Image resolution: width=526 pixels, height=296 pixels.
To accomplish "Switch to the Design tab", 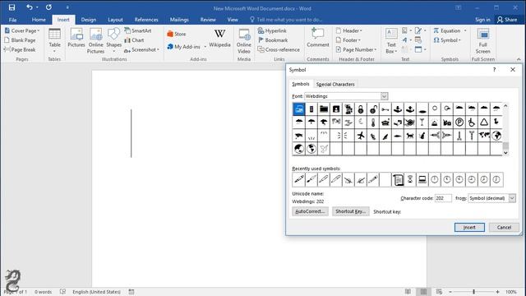I will [x=89, y=20].
